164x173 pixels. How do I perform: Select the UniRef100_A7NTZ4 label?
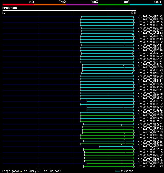(150, 53)
